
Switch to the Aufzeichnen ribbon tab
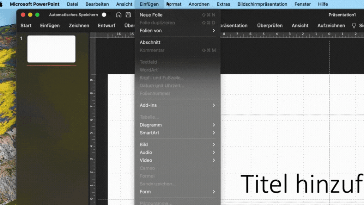[x=331, y=26]
